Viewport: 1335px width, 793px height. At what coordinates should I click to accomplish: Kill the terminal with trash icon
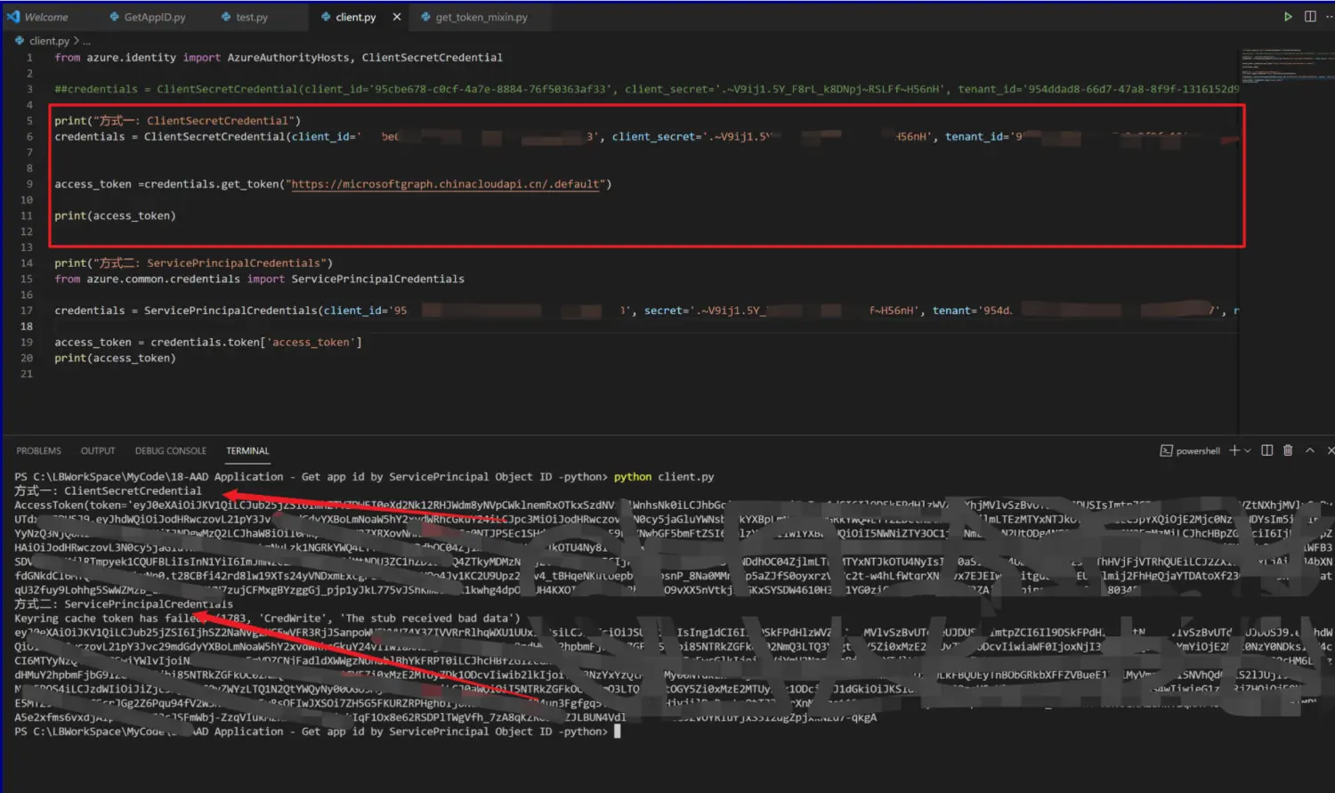[x=1288, y=451]
